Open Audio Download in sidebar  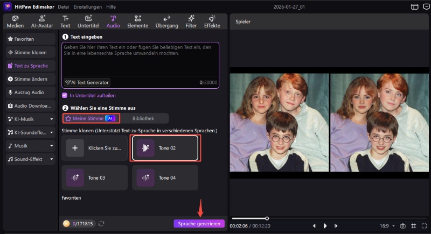tap(31, 105)
